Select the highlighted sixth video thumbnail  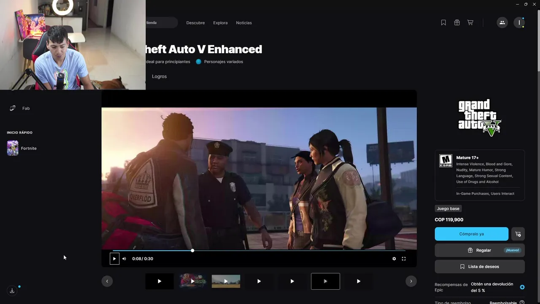325,281
